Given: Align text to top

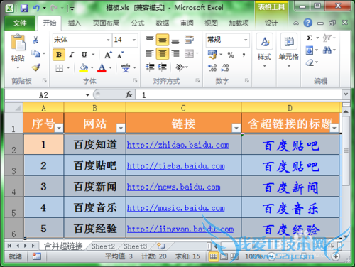Looking at the screenshot, I should point(150,39).
